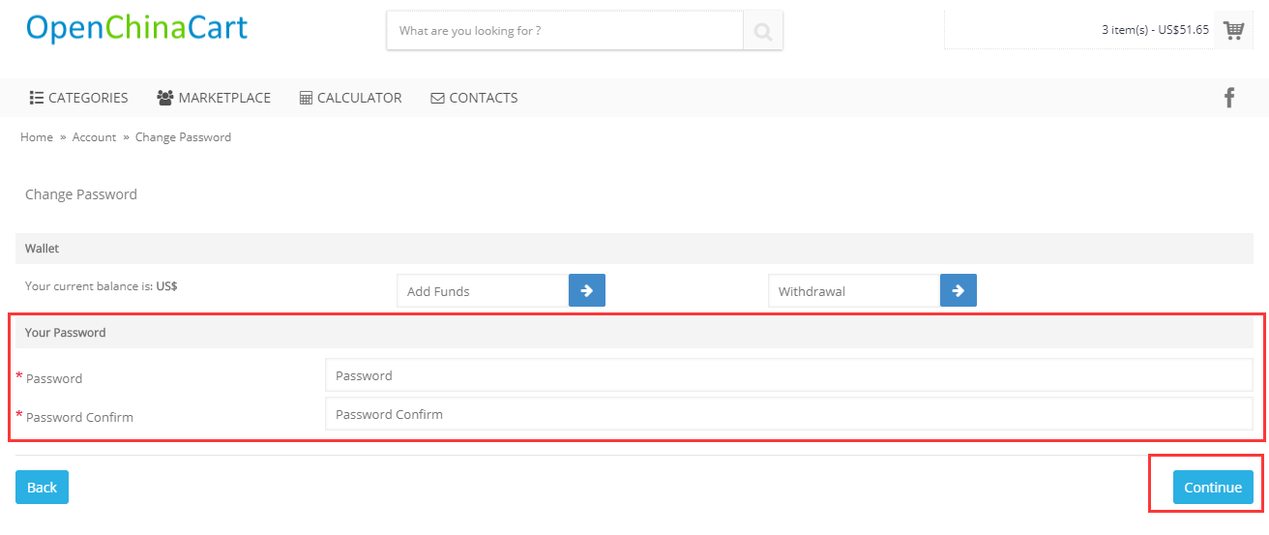Submit Withdrawal arrow button
1269x535 pixels.
tap(959, 290)
